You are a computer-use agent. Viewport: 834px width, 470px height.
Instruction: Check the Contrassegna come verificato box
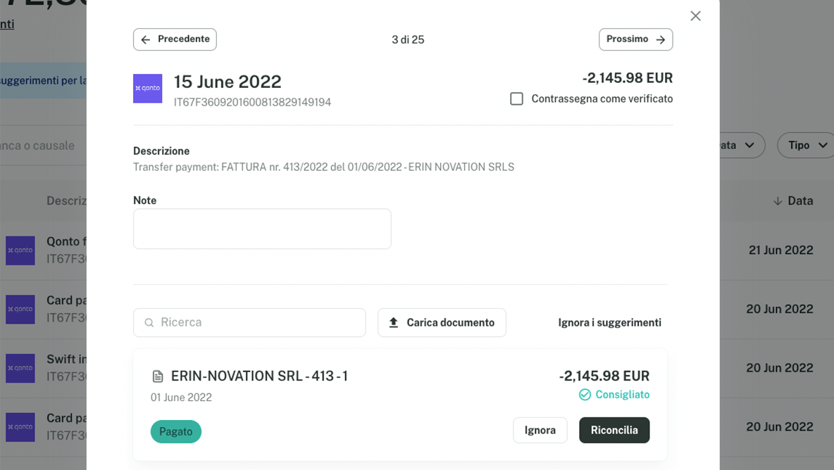coord(516,99)
